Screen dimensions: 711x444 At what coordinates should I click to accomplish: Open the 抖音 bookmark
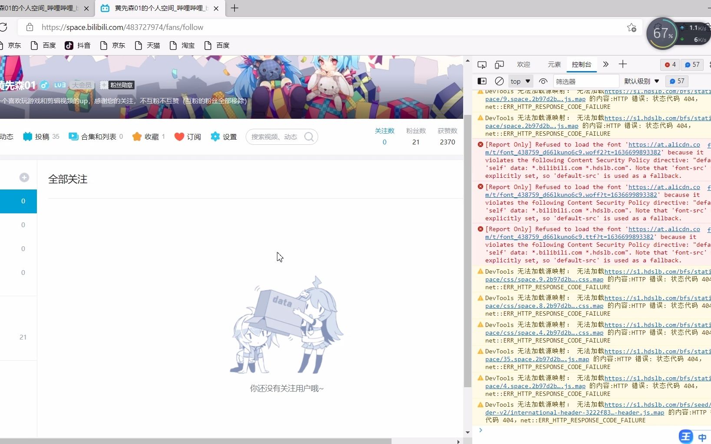pos(78,45)
